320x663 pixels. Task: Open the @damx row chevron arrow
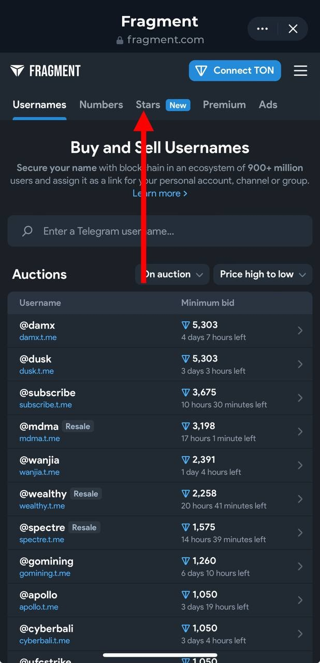[x=300, y=330]
